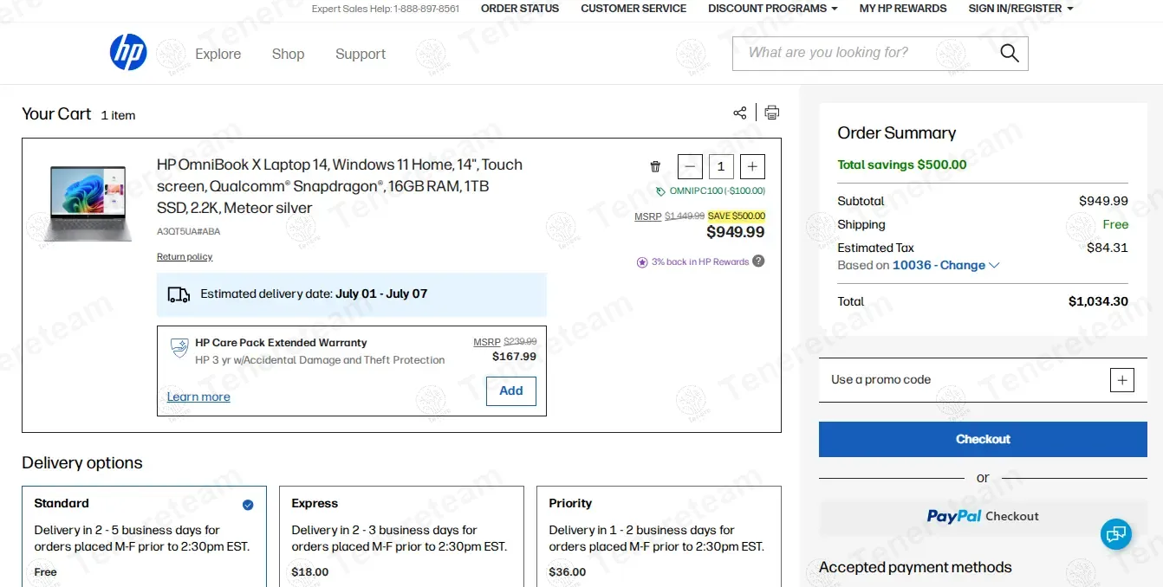The image size is (1163, 587).
Task: Open the Shop menu
Action: point(288,54)
